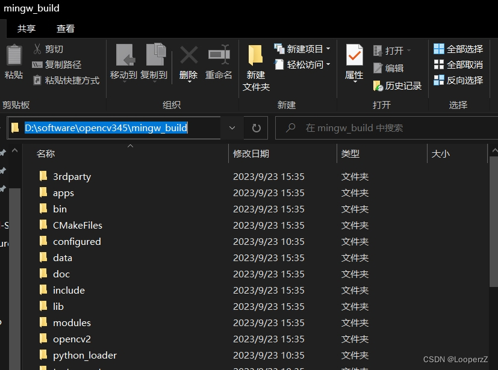The image size is (498, 370).
Task: Select the doc folder
Action: pos(61,274)
